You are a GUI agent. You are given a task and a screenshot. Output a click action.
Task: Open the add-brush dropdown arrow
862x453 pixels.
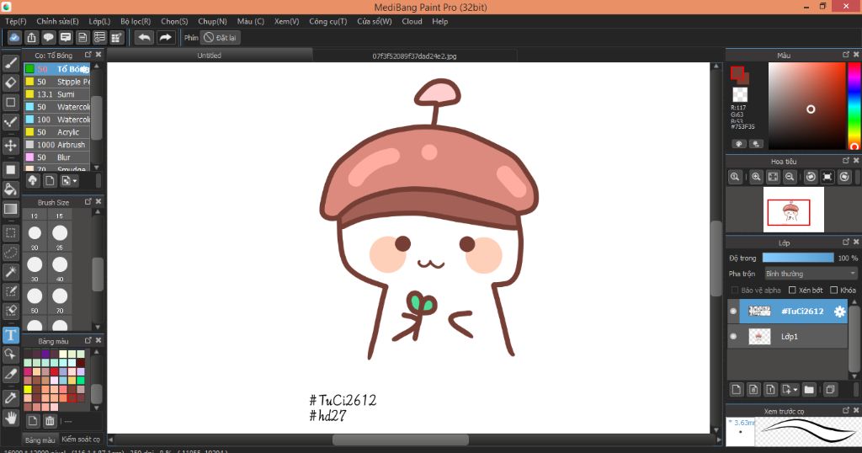pos(75,181)
